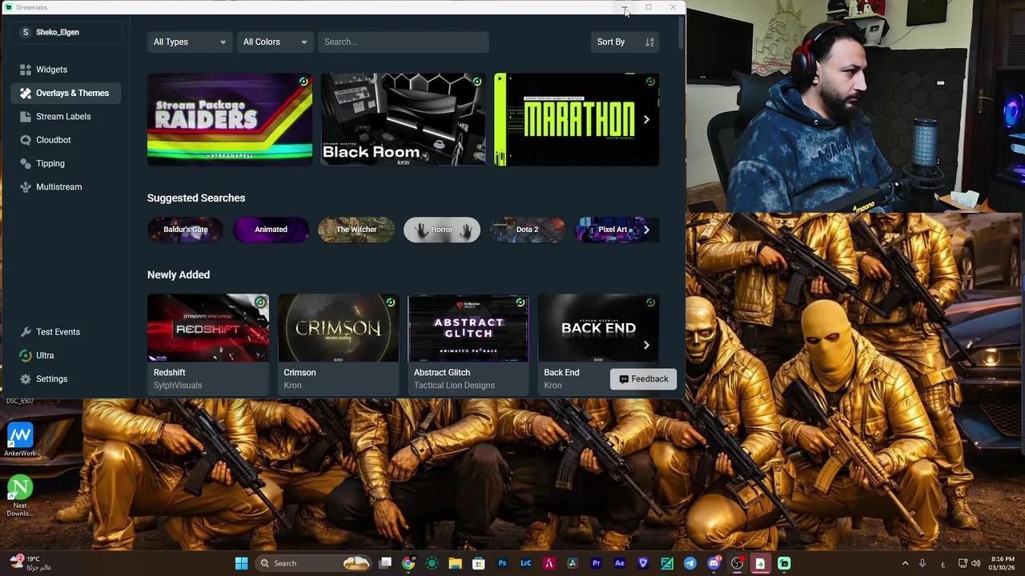
Task: Advance the featured banner carousel arrow
Action: coord(646,119)
